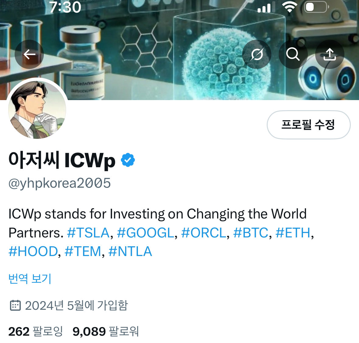
Task: Open the laboratory header banner image
Action: 180,50
